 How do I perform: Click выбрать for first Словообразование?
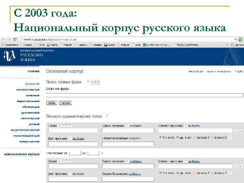coord(135,138)
